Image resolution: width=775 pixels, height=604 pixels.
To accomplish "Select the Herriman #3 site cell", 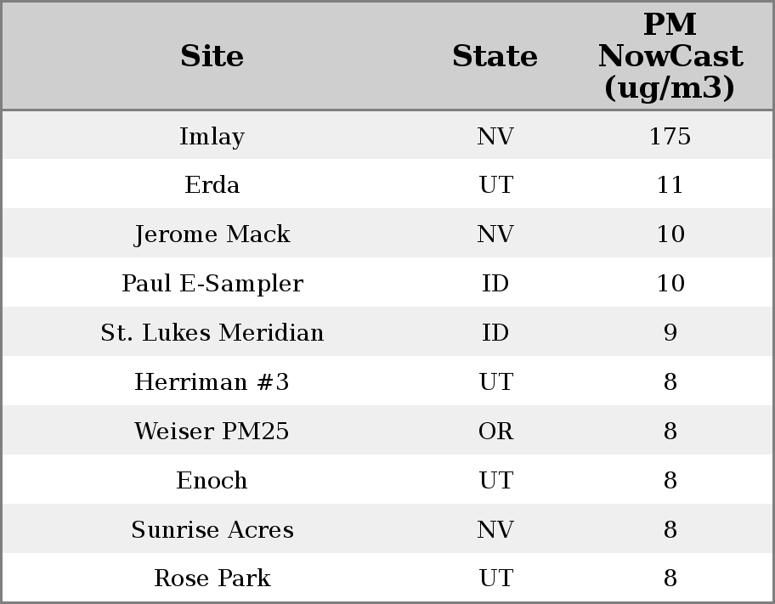I will (212, 381).
